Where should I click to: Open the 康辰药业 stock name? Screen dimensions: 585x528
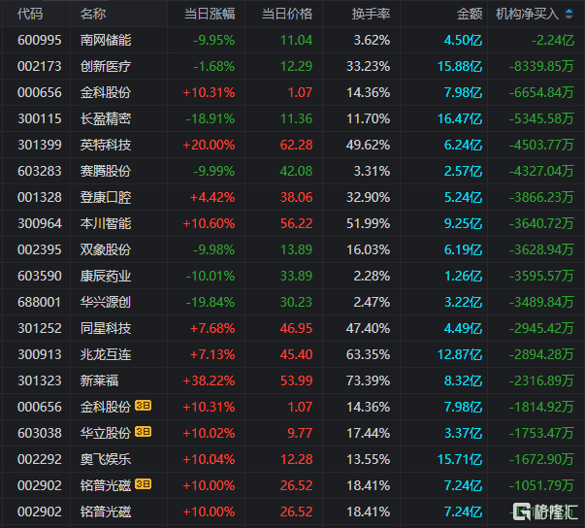(x=106, y=276)
